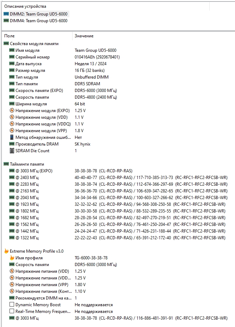Viewport: 235px width, 327px height.
Task: Select DIMM2: Team Group UD5-6000 device
Action: pos(38,14)
